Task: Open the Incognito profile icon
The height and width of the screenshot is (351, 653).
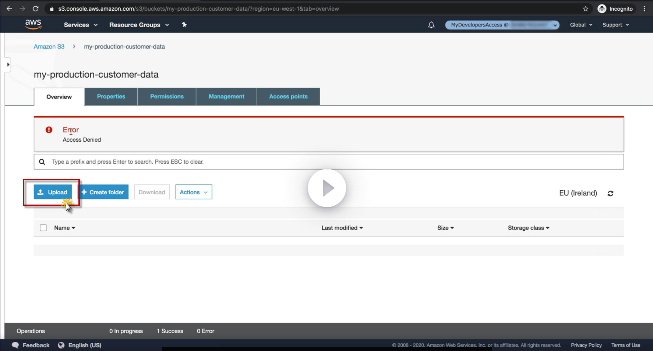Action: click(602, 8)
